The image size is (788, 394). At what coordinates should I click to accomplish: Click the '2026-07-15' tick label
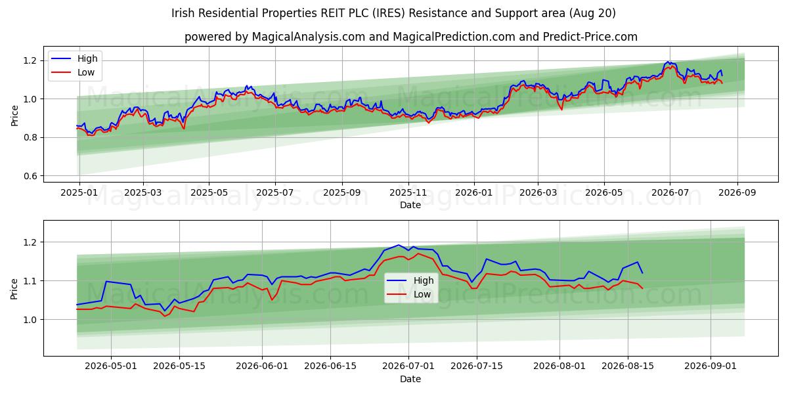tap(478, 366)
